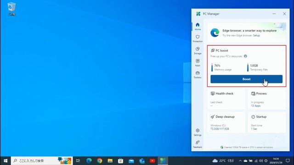This screenshot has height=165, width=294.
Task: Click the PC Manager logo in title bar
Action: [198, 14]
